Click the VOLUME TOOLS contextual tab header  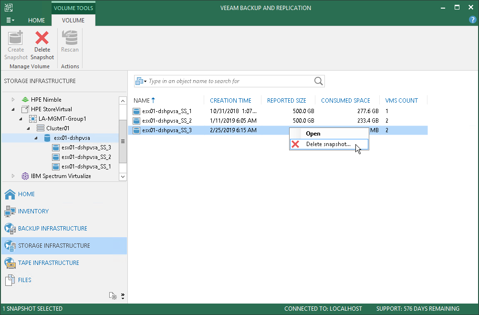[x=73, y=8]
